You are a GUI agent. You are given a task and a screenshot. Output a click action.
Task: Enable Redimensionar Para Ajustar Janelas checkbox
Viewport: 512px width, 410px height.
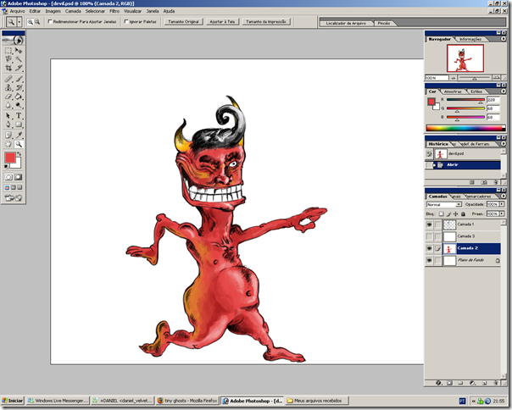pos(50,21)
